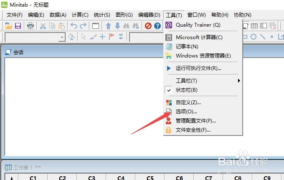Screen dimensions: 284x180
Task: Expand the 工具栏(T) submenu
Action: [203, 80]
